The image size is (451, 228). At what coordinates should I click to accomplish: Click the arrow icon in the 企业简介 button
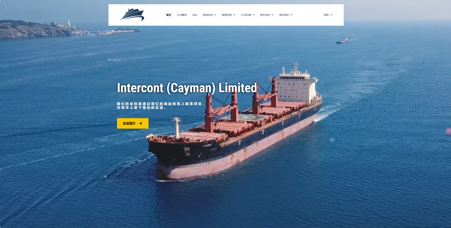point(141,124)
